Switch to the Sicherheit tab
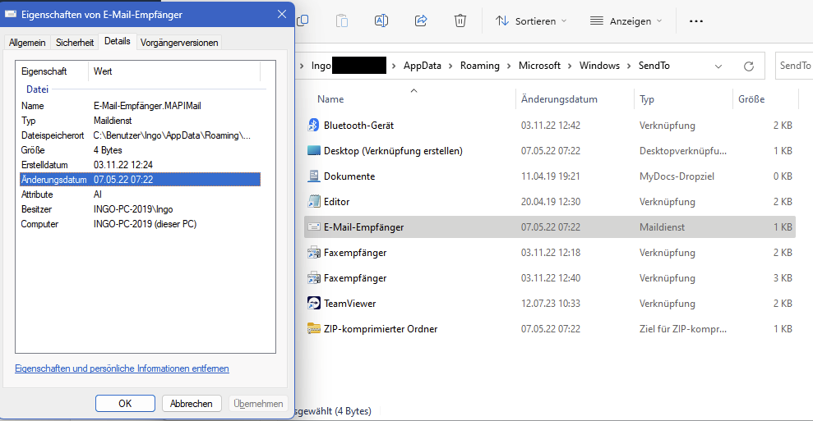This screenshot has height=421, width=813. point(75,42)
